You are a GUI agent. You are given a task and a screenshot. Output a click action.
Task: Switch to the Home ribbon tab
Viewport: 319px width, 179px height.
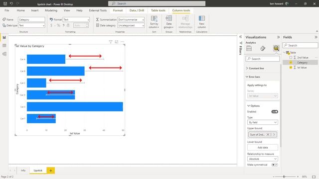[x=21, y=10]
